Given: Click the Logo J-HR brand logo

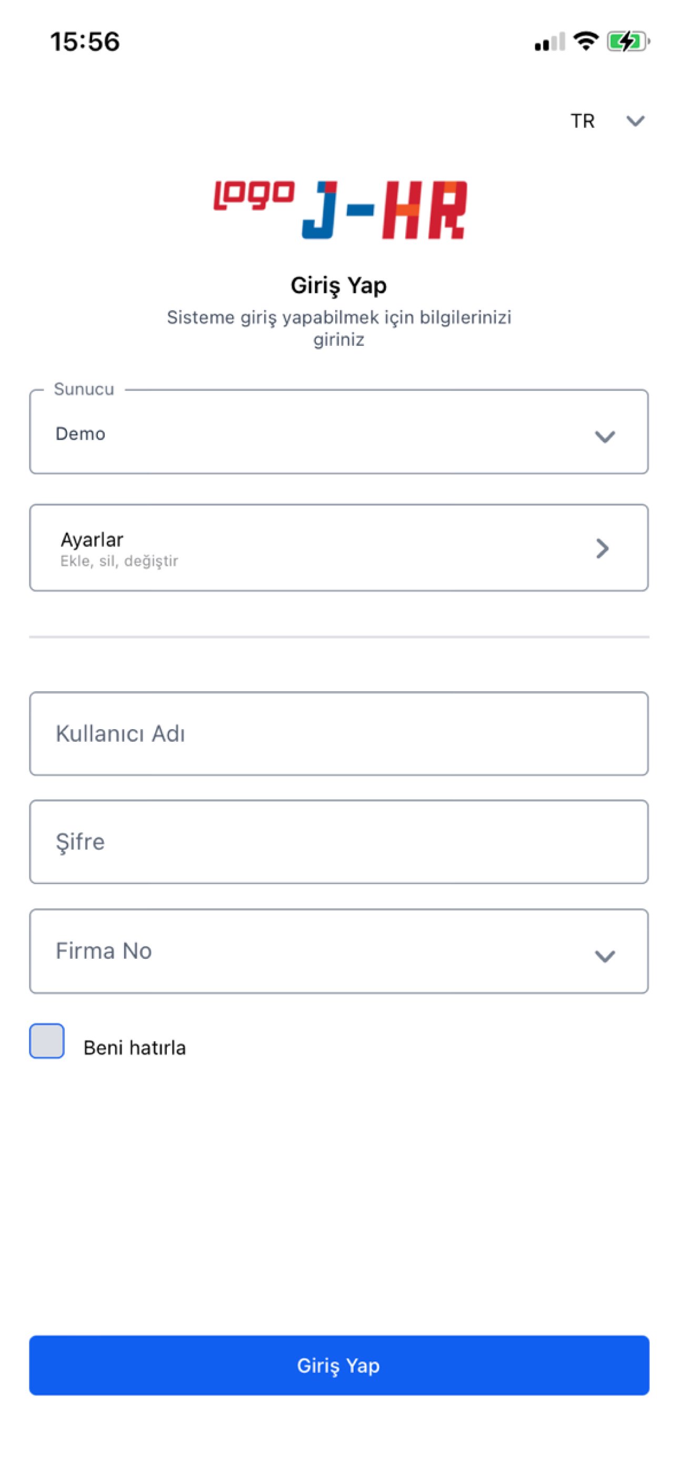Looking at the screenshot, I should coord(340,209).
